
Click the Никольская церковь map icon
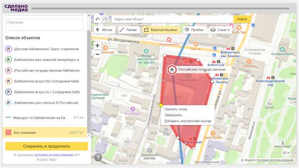[149, 150]
